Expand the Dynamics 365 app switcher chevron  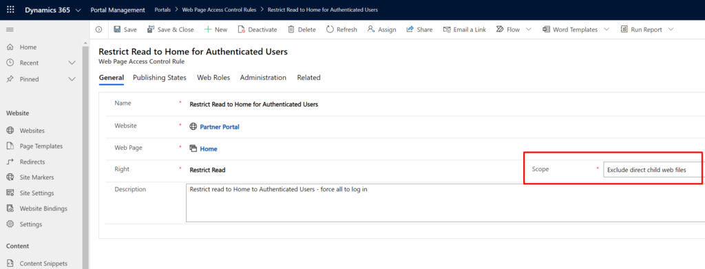click(78, 10)
